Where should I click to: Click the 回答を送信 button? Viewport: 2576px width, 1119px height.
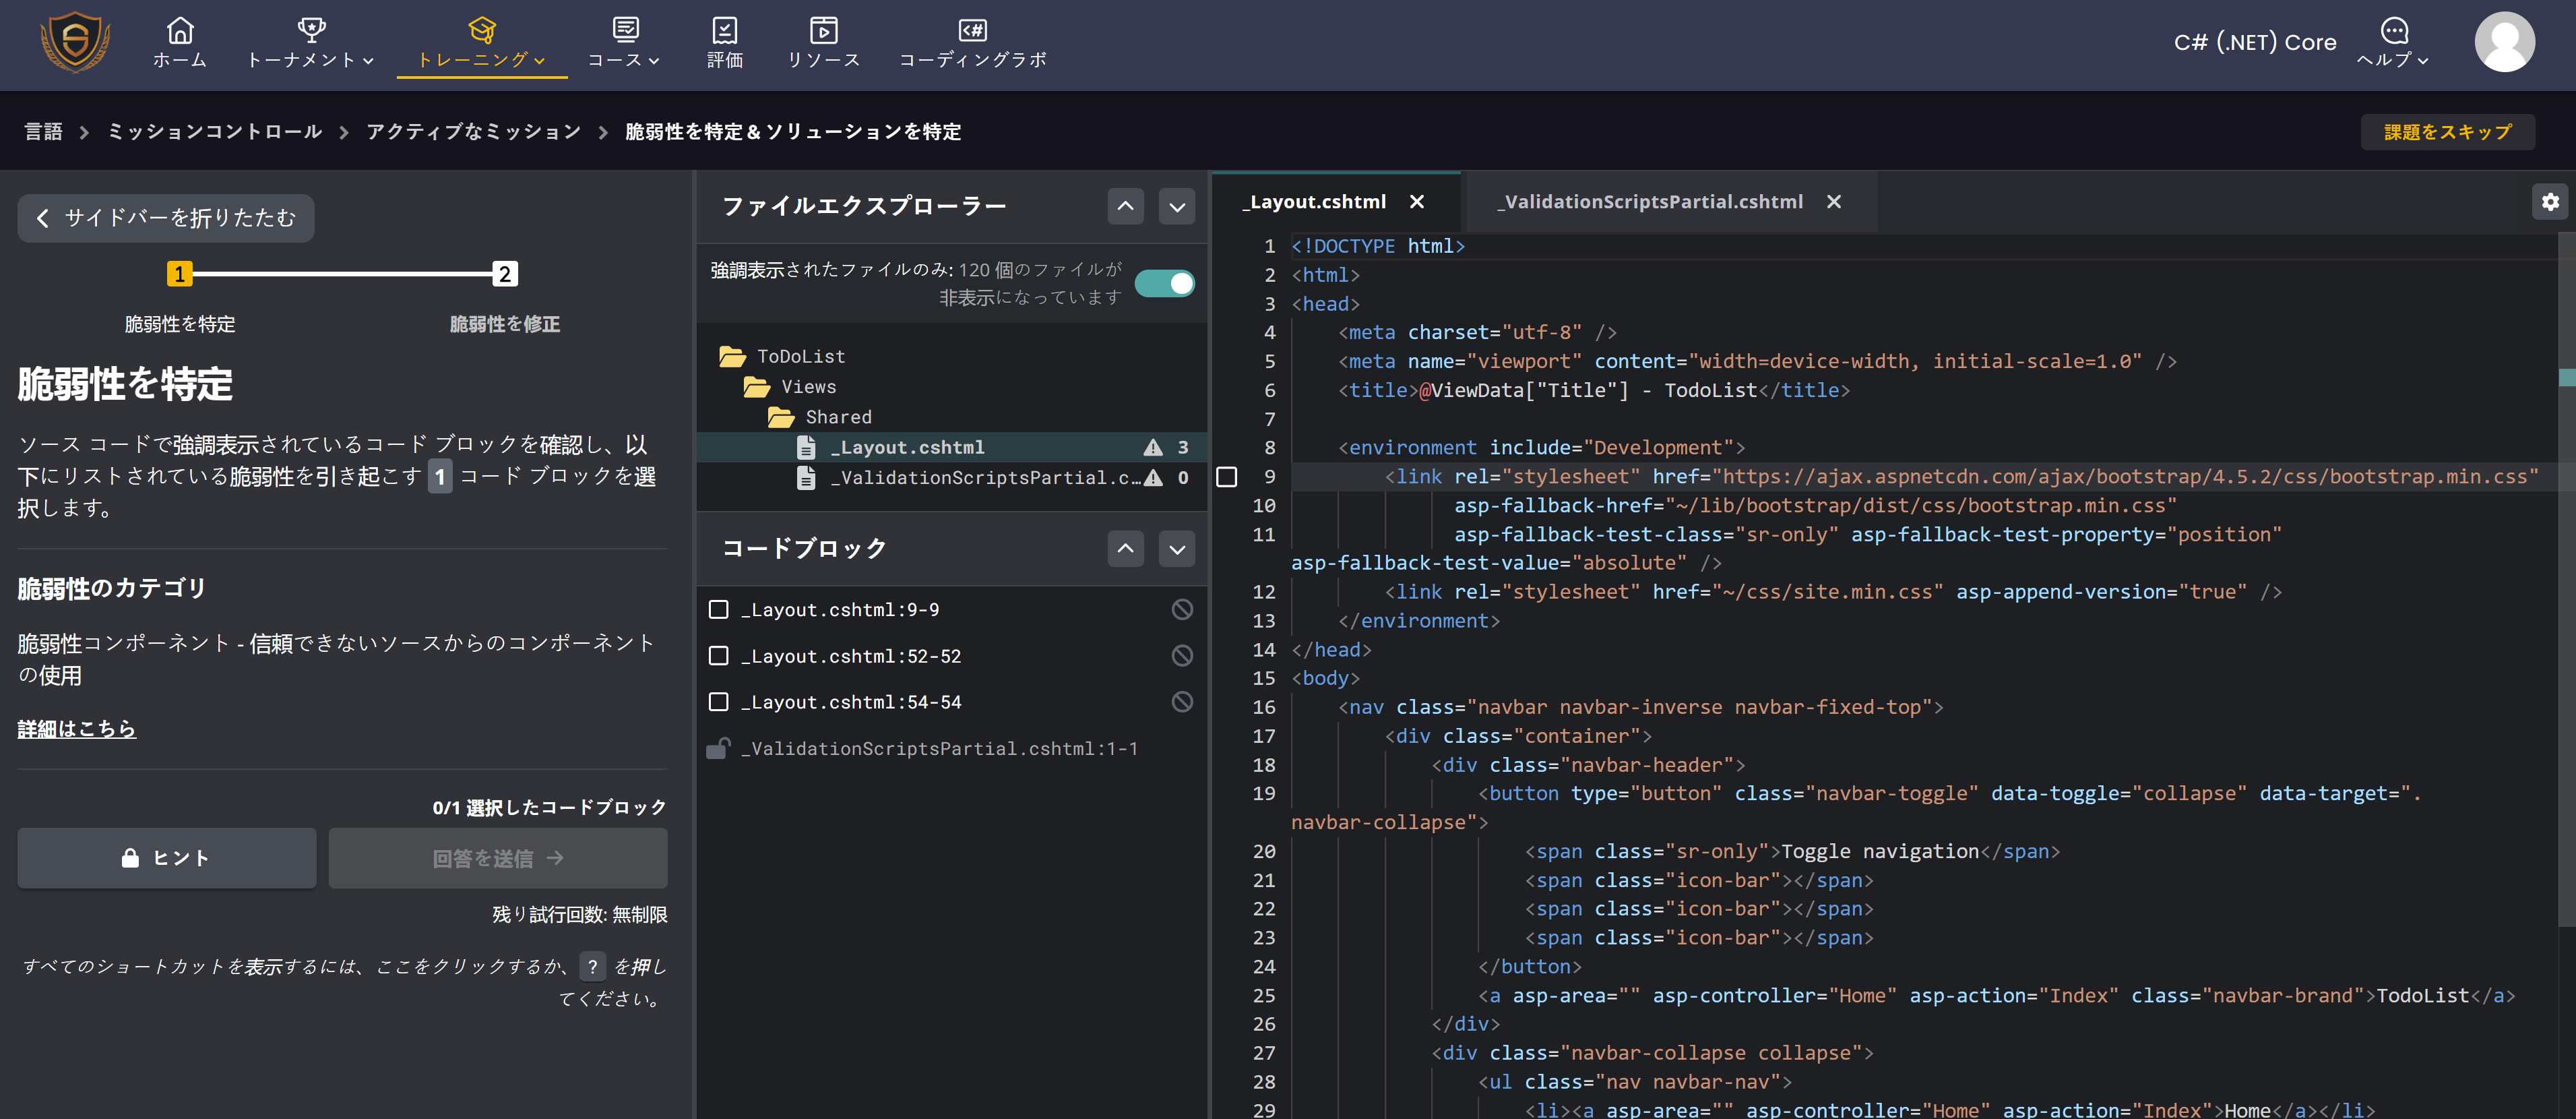click(x=498, y=858)
